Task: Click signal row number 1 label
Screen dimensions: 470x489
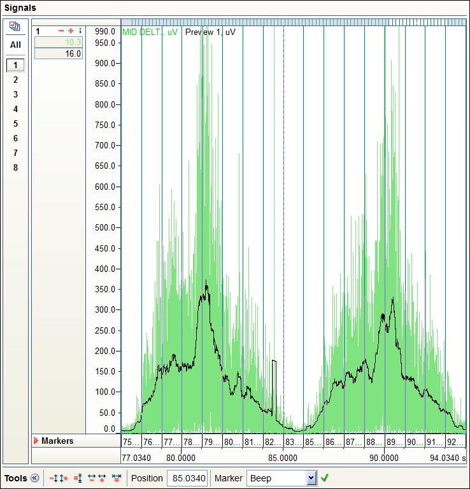Action: (x=38, y=31)
